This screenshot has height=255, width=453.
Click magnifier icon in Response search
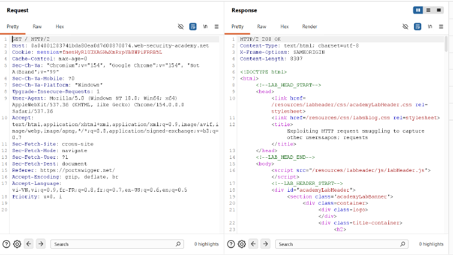(403, 244)
